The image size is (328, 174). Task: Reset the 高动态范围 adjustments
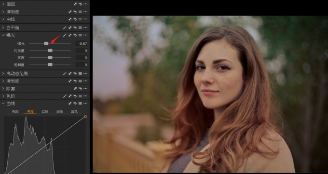point(75,73)
